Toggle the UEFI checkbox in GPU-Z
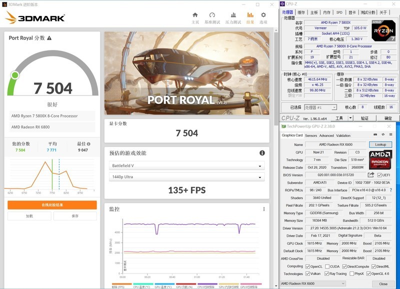The image size is (400, 289). (379, 175)
